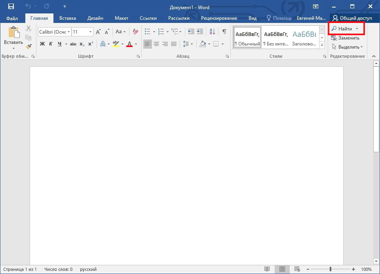Click the borders grid icon
The image size is (380, 274).
[216, 44]
